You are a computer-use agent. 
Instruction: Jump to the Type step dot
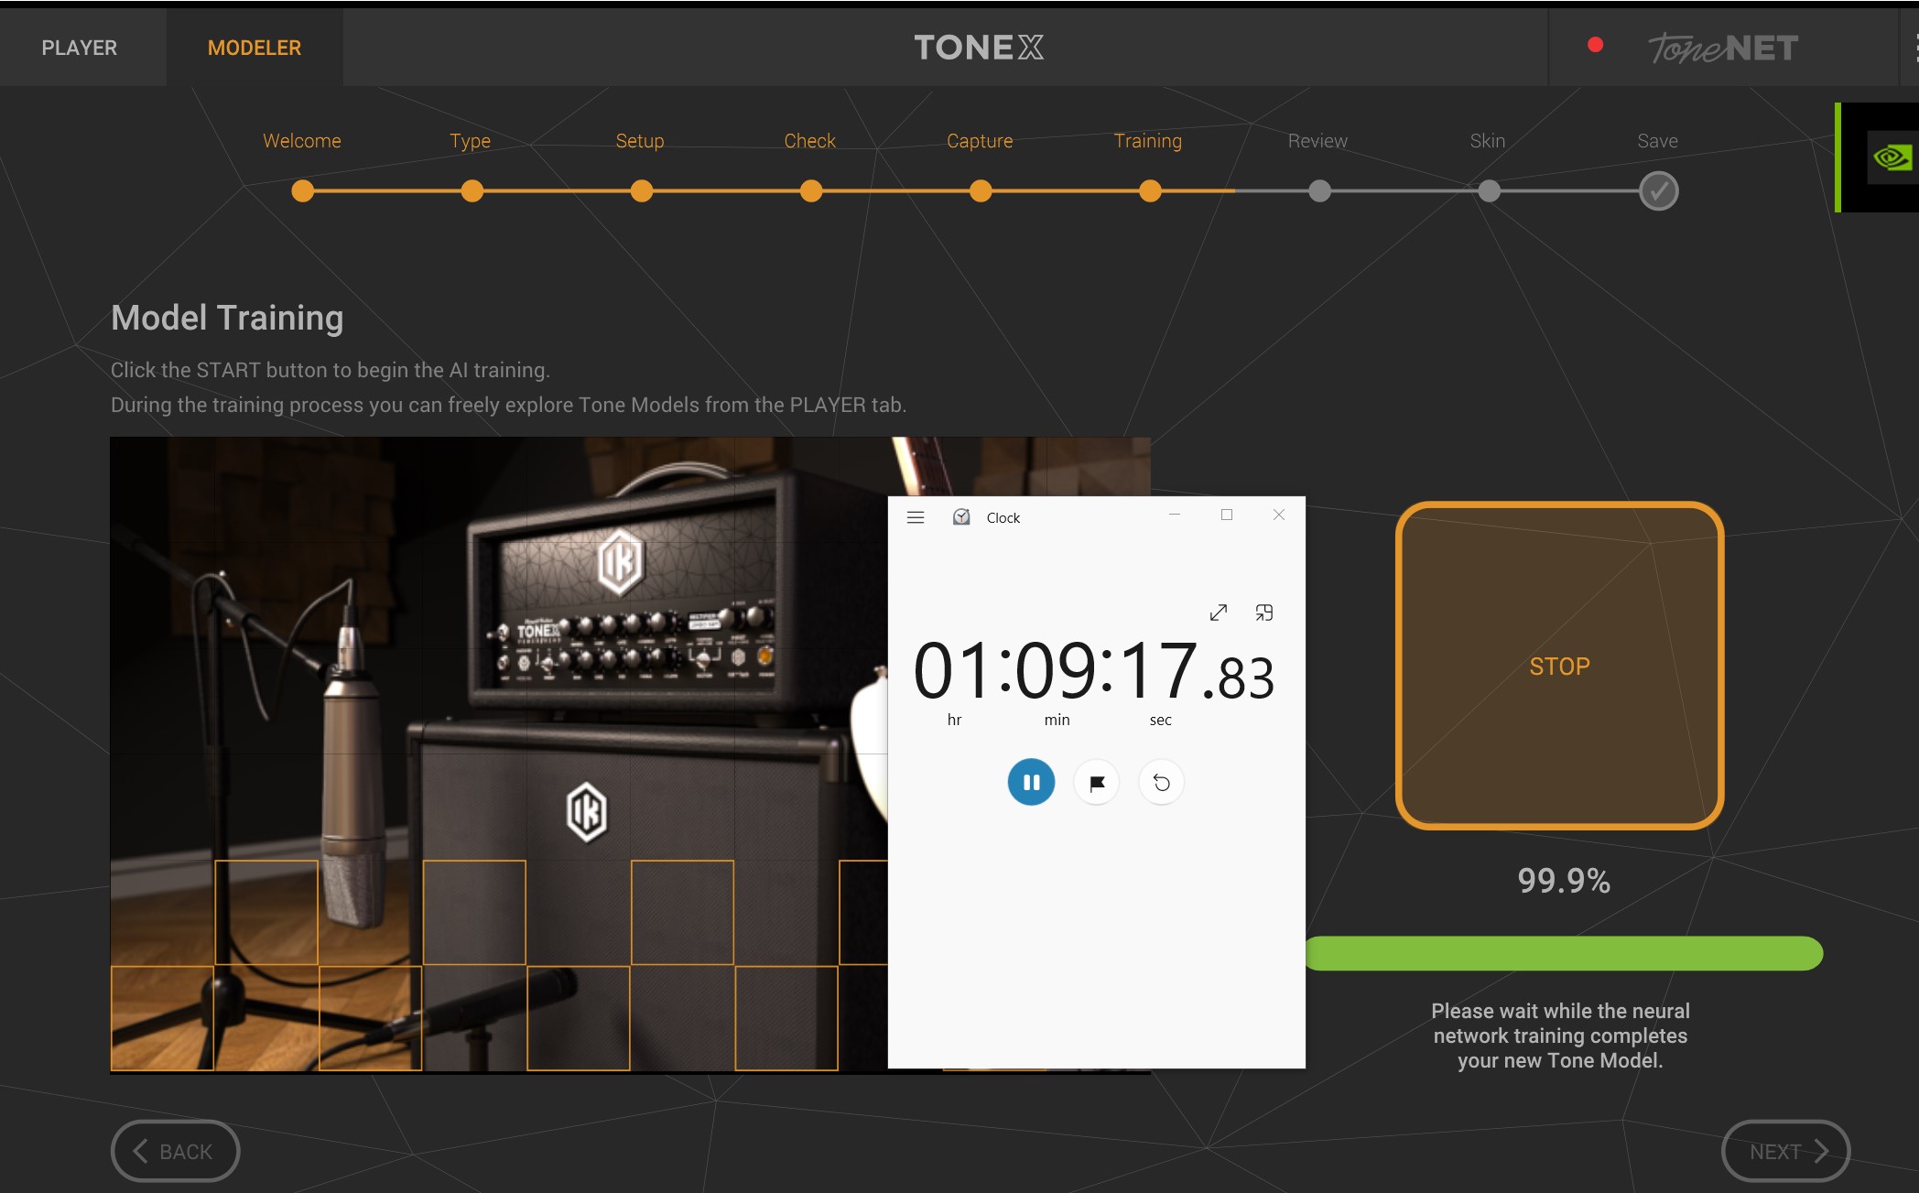pyautogui.click(x=472, y=191)
